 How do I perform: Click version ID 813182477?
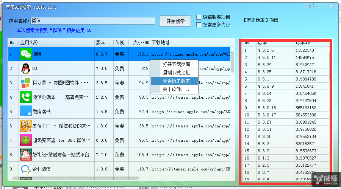(306, 165)
